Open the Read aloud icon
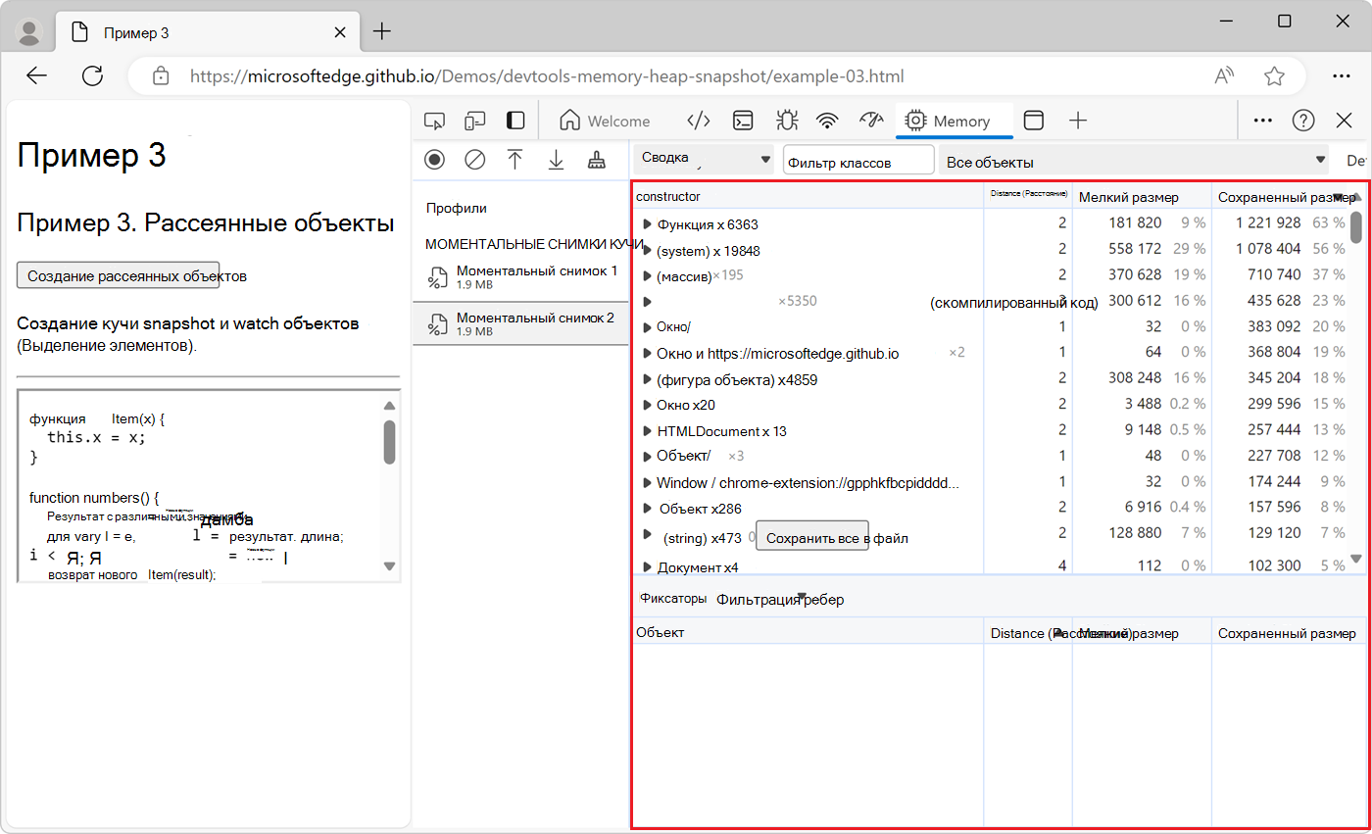 [1224, 76]
